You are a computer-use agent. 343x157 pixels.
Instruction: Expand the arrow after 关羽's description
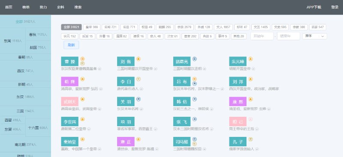tap(141, 109)
